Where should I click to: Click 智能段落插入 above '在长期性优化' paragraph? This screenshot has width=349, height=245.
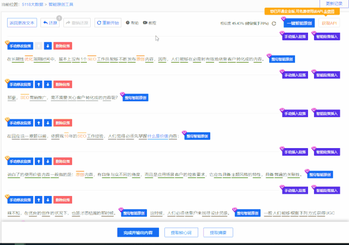(x=327, y=36)
